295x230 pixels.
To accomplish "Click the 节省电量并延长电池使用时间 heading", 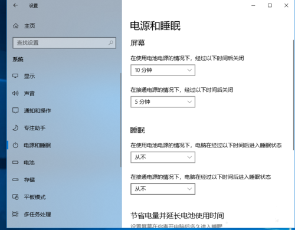I will (x=177, y=216).
